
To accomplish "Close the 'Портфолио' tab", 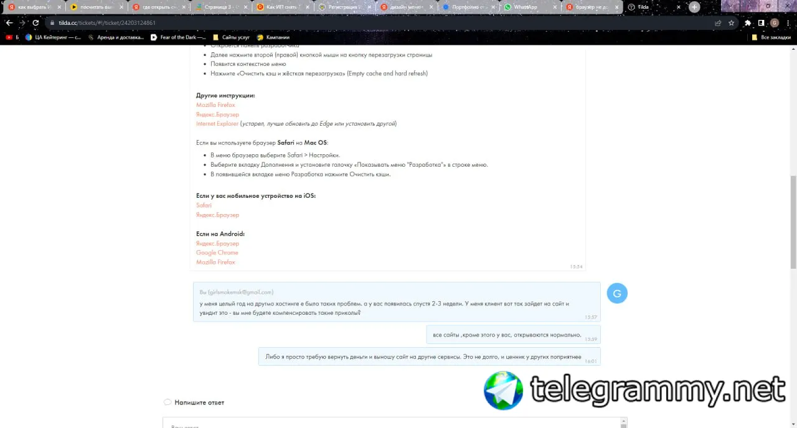I will (x=492, y=7).
